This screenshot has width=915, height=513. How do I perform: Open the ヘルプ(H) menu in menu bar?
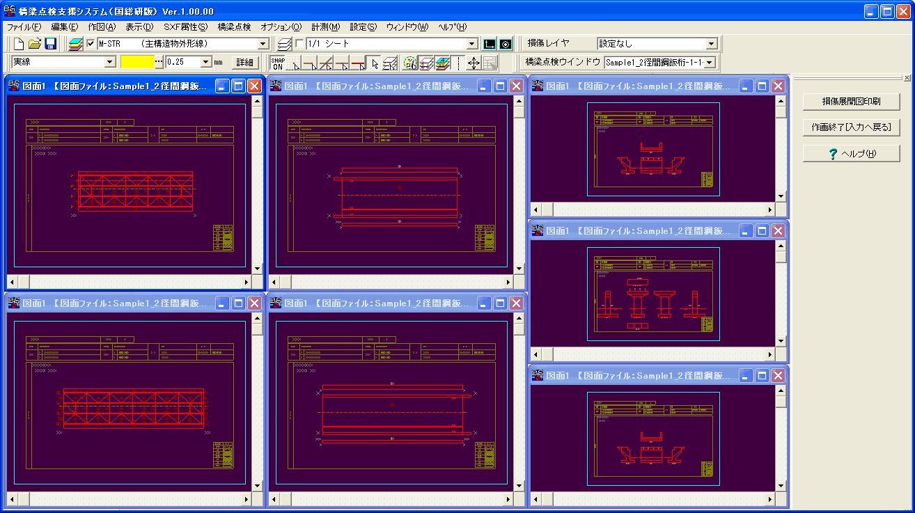coord(453,27)
